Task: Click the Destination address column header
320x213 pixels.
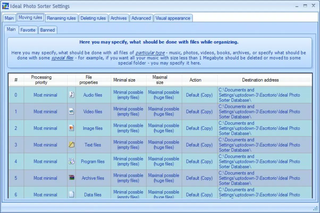Action: (265, 80)
